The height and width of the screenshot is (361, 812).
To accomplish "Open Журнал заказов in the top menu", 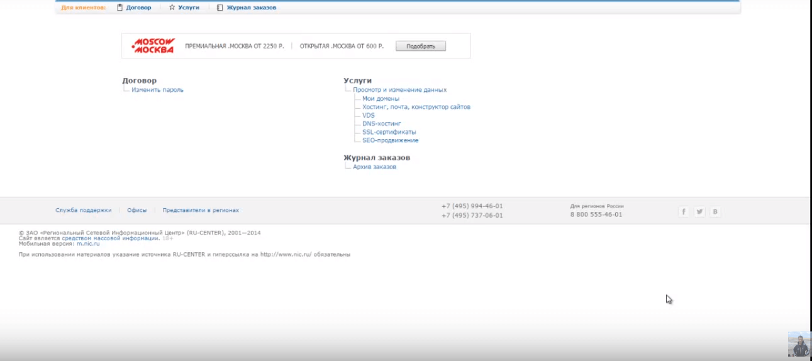I will coord(251,8).
